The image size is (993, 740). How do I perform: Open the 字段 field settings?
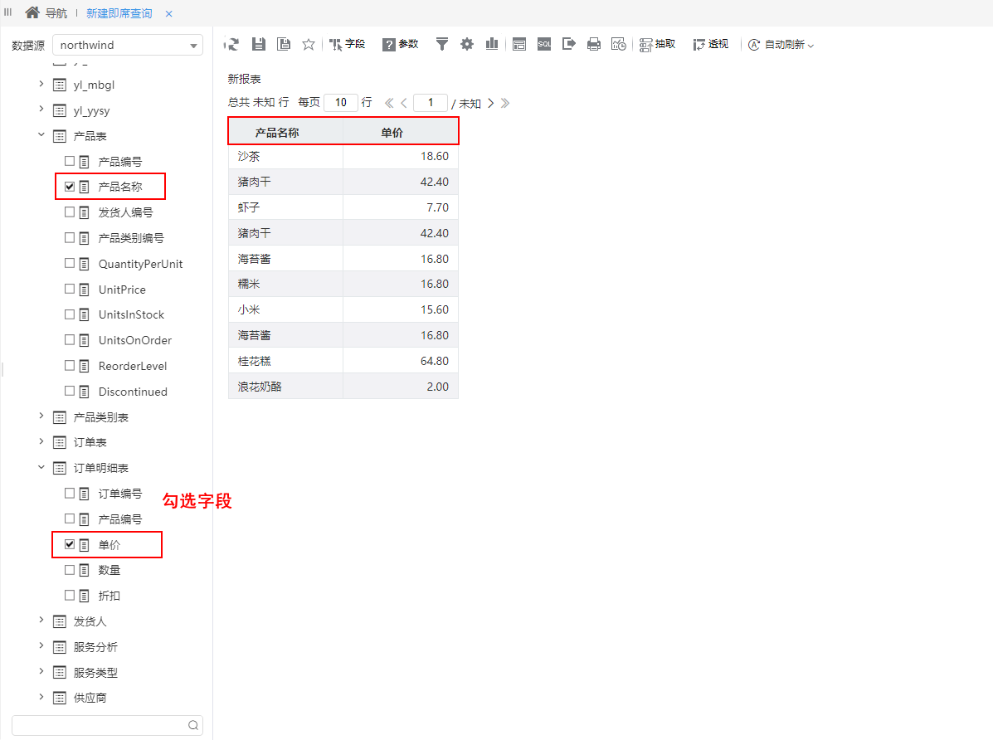tap(347, 44)
